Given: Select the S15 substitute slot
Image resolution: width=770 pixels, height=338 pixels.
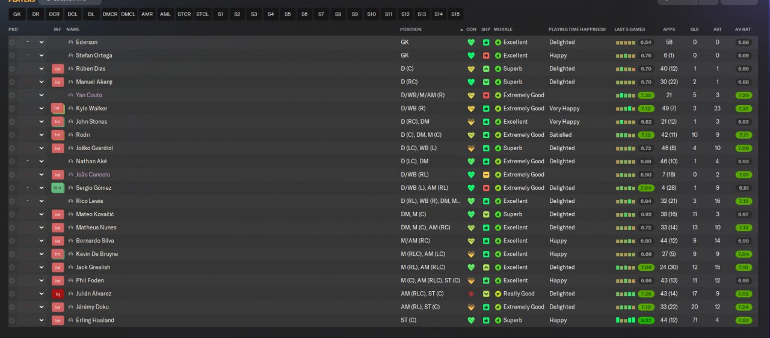Looking at the screenshot, I should click(455, 14).
